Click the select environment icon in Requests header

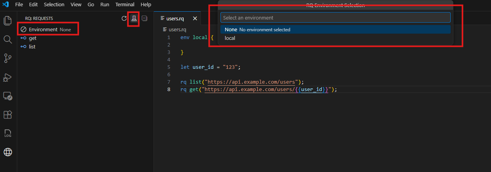(x=134, y=18)
